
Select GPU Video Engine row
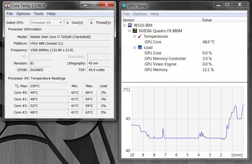click(x=184, y=64)
